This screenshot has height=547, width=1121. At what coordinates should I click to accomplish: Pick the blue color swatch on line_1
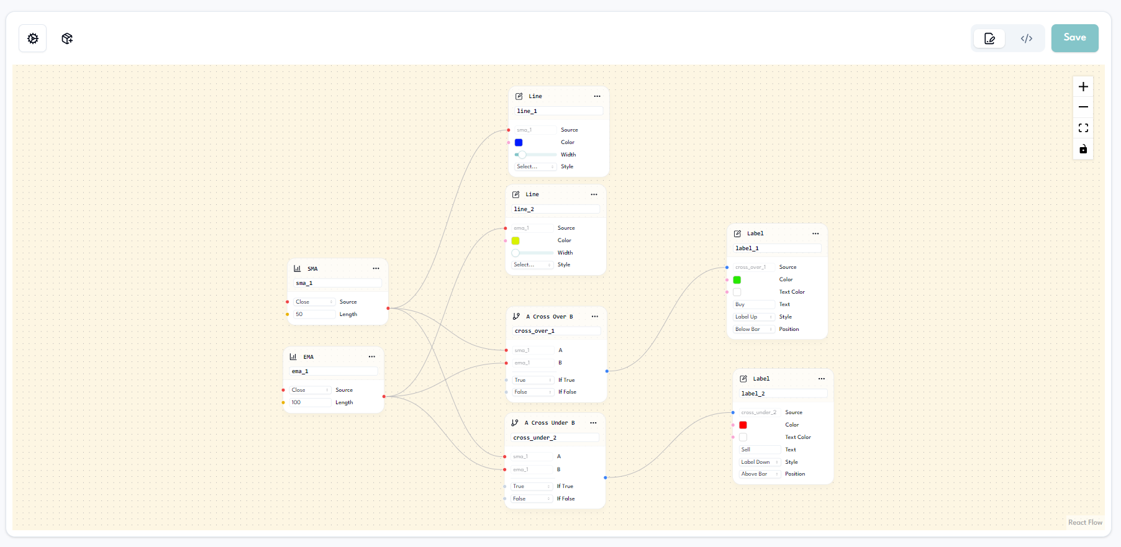coord(519,143)
